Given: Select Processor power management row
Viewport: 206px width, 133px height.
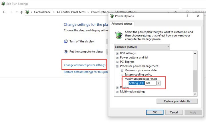Looking at the screenshot, I should [139, 66].
